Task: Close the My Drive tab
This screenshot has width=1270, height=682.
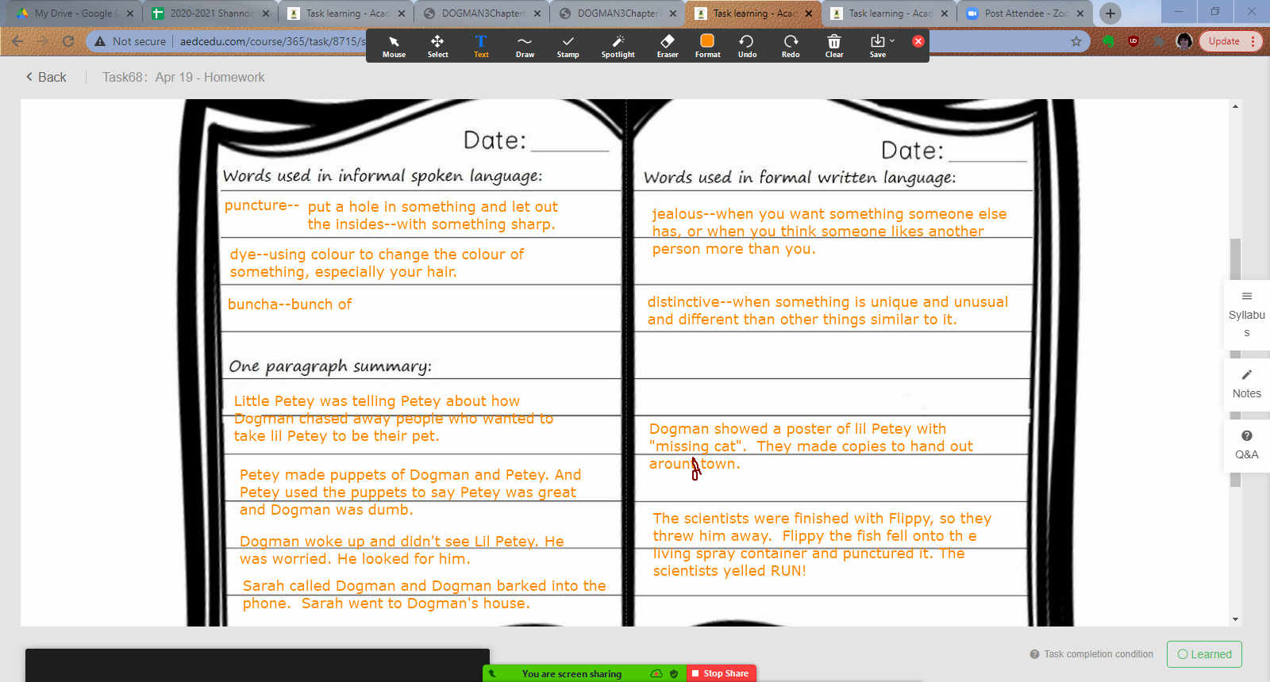Action: coord(130,13)
